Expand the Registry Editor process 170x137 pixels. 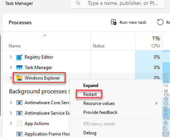[x=11, y=57]
